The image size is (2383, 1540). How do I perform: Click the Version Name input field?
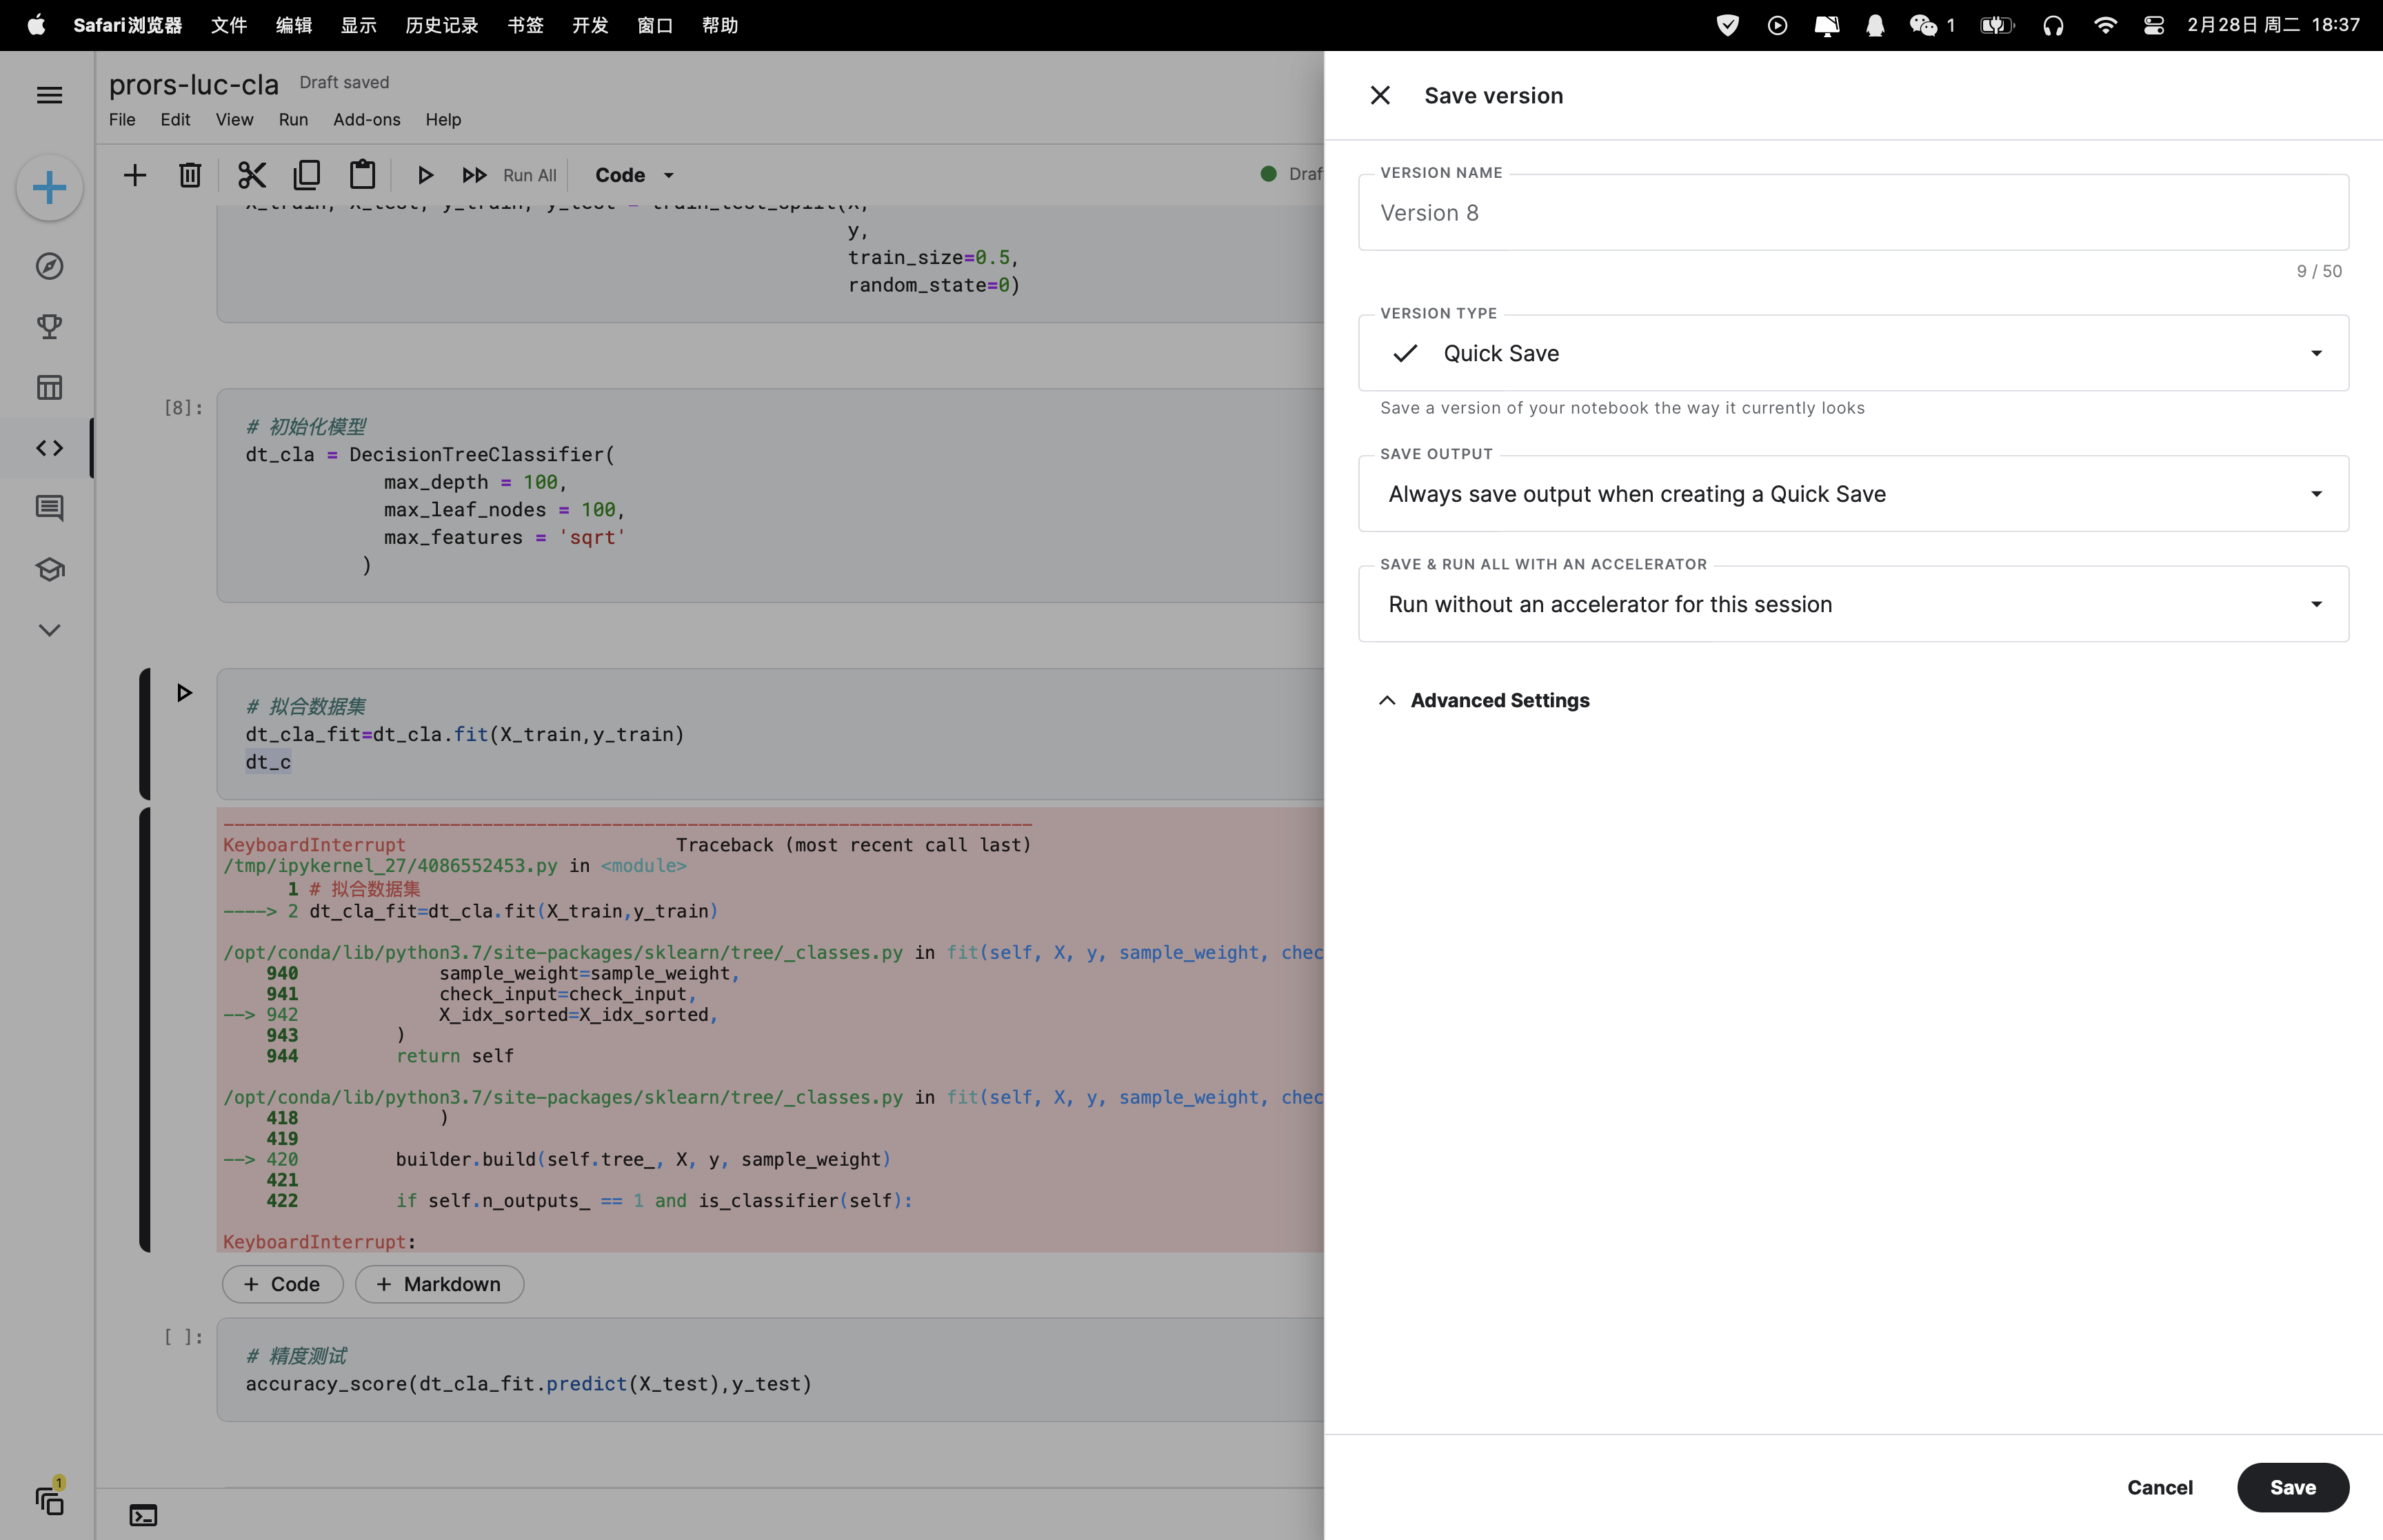coord(1853,213)
